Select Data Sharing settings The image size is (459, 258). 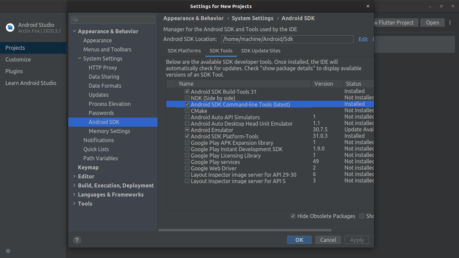(104, 77)
